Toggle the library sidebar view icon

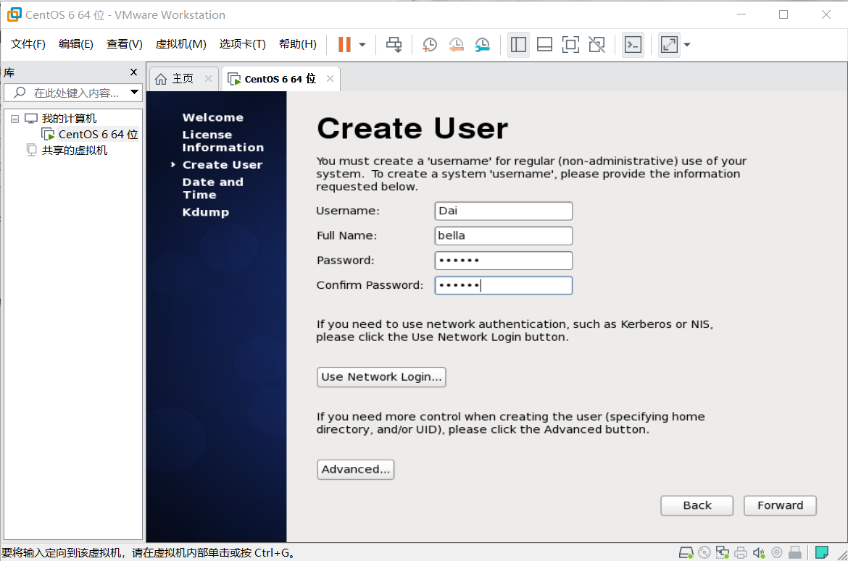(518, 44)
